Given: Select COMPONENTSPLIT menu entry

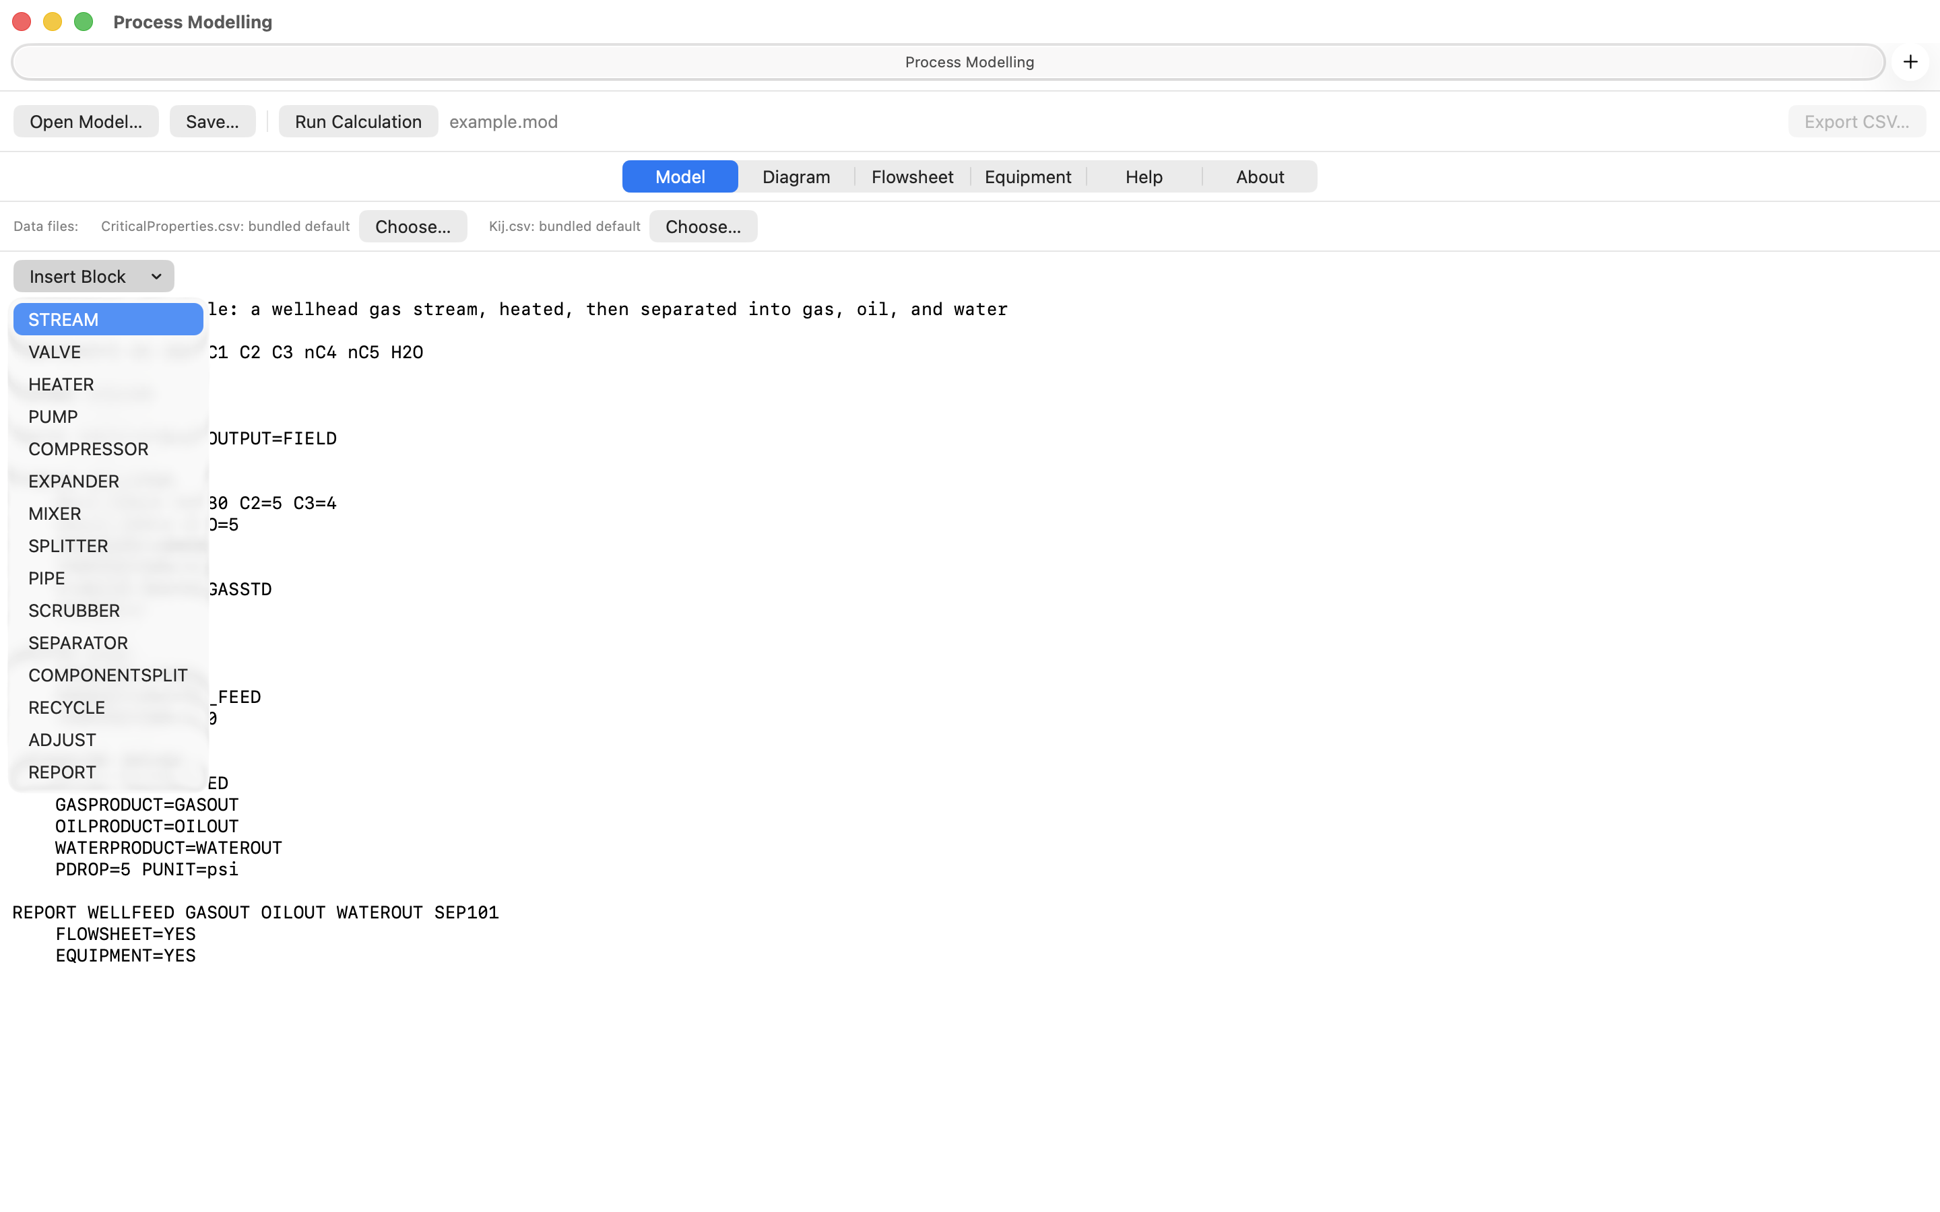Looking at the screenshot, I should tap(108, 675).
